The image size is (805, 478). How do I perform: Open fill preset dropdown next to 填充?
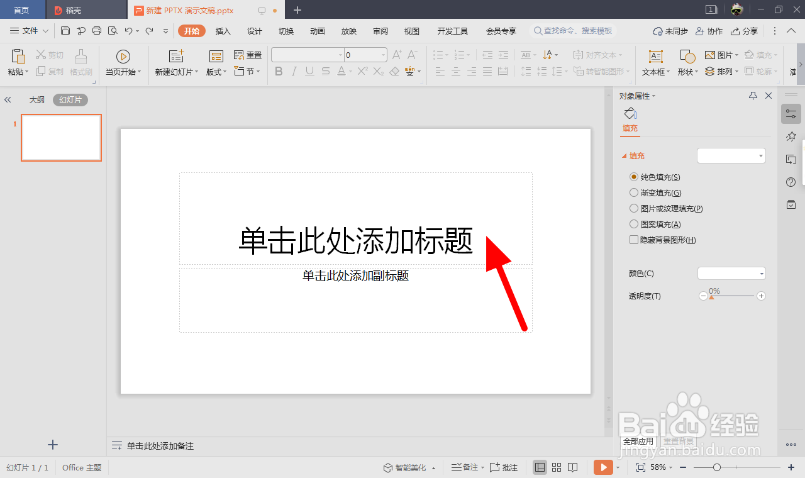point(731,155)
